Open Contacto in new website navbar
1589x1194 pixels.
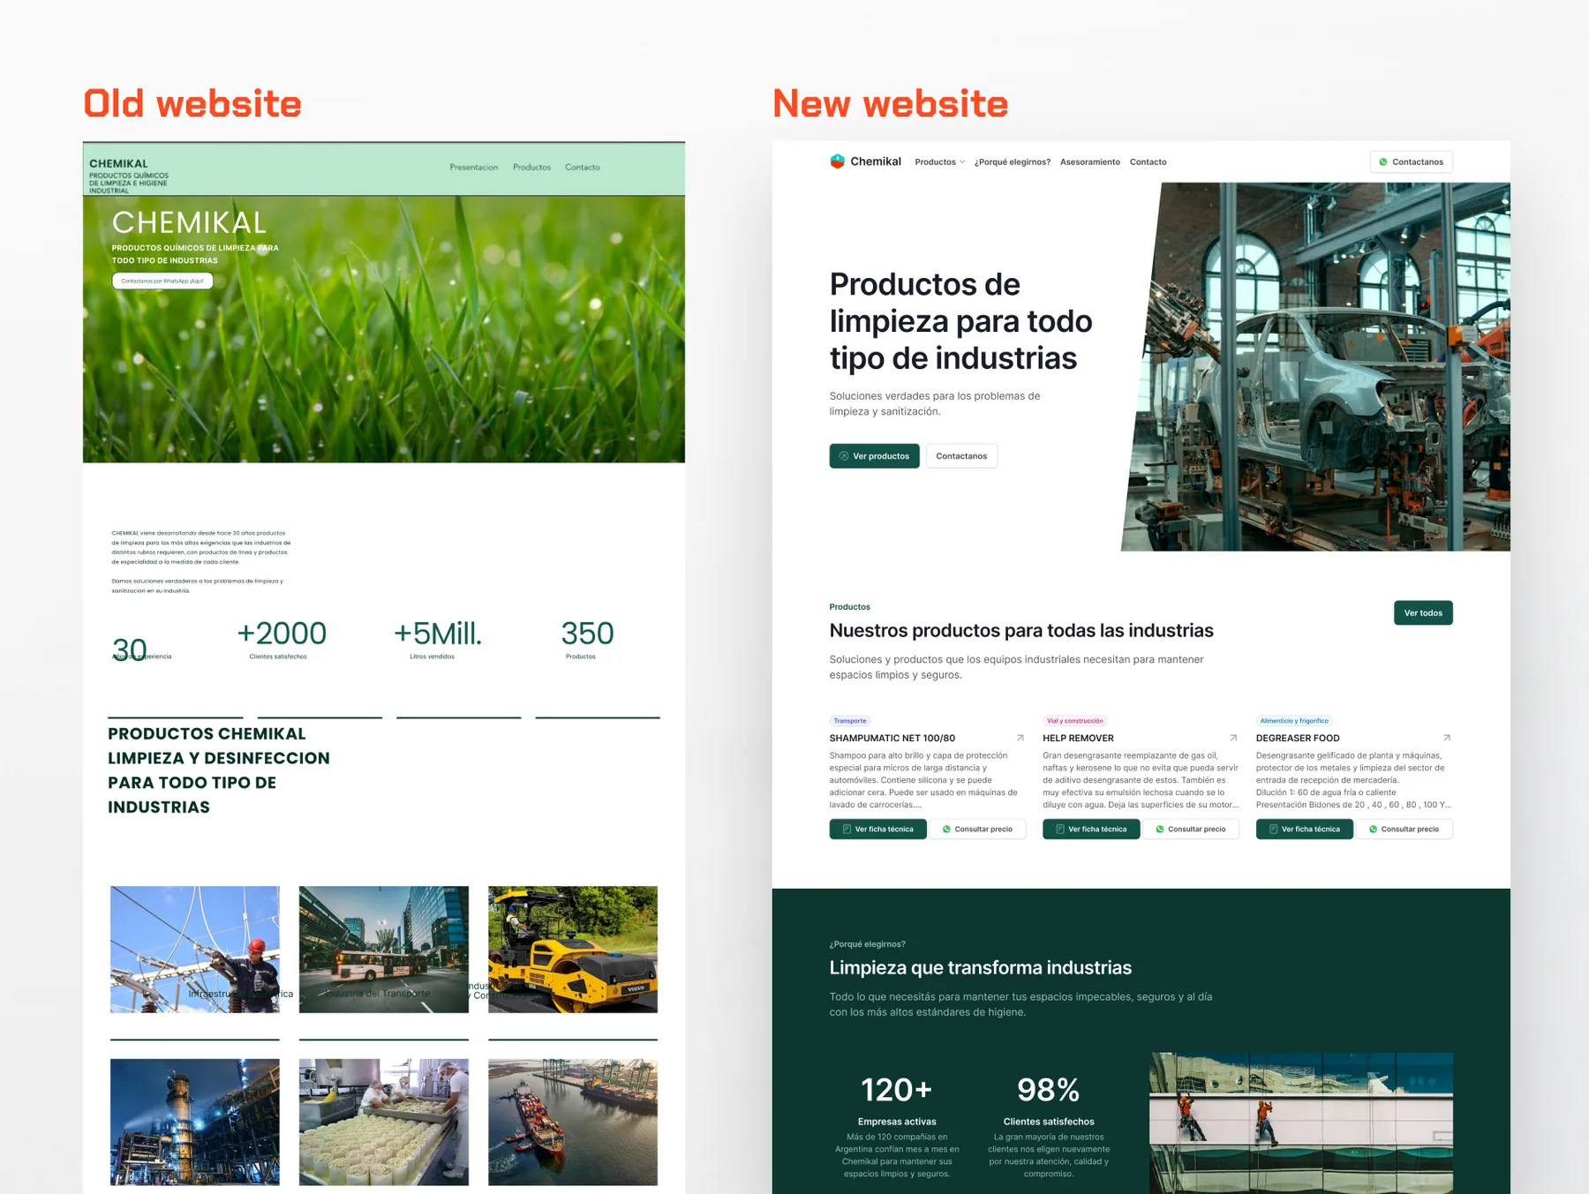1148,162
